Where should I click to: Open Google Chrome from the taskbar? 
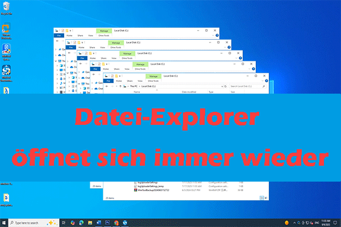point(117,222)
